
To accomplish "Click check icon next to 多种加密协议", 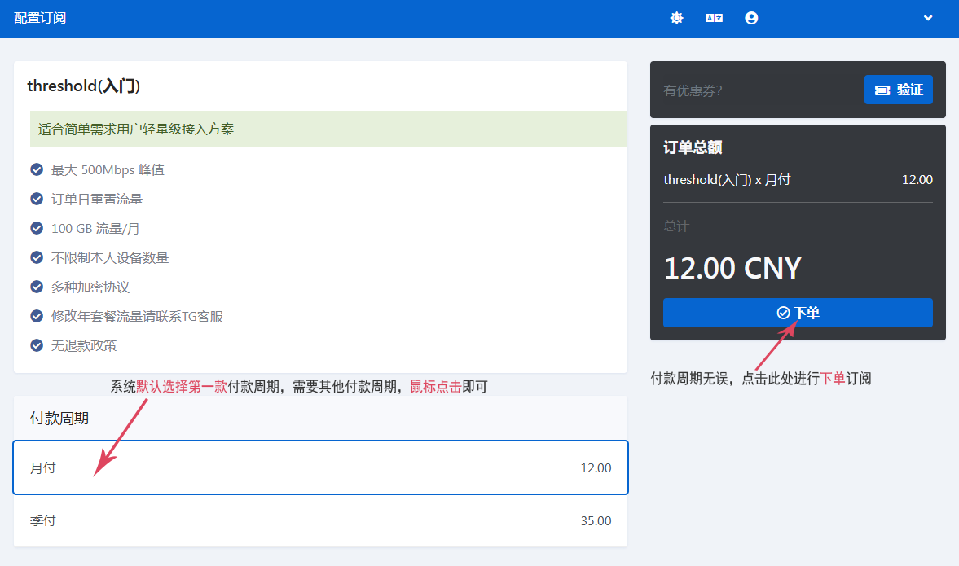I will click(x=37, y=287).
